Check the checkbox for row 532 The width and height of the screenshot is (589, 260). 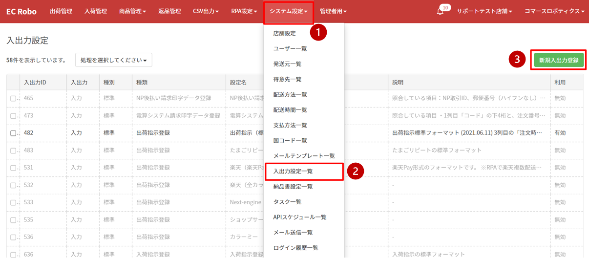[x=13, y=186]
